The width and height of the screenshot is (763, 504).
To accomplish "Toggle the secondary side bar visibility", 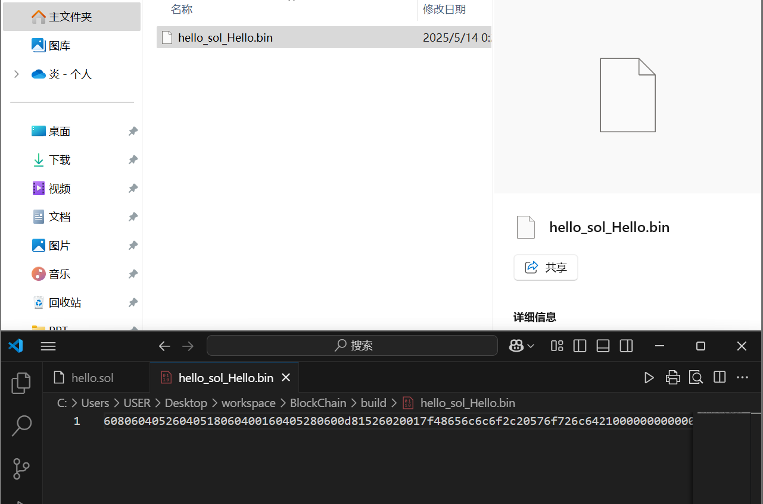I will 626,346.
